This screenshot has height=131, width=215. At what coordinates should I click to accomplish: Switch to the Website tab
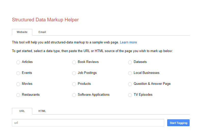pos(22,32)
